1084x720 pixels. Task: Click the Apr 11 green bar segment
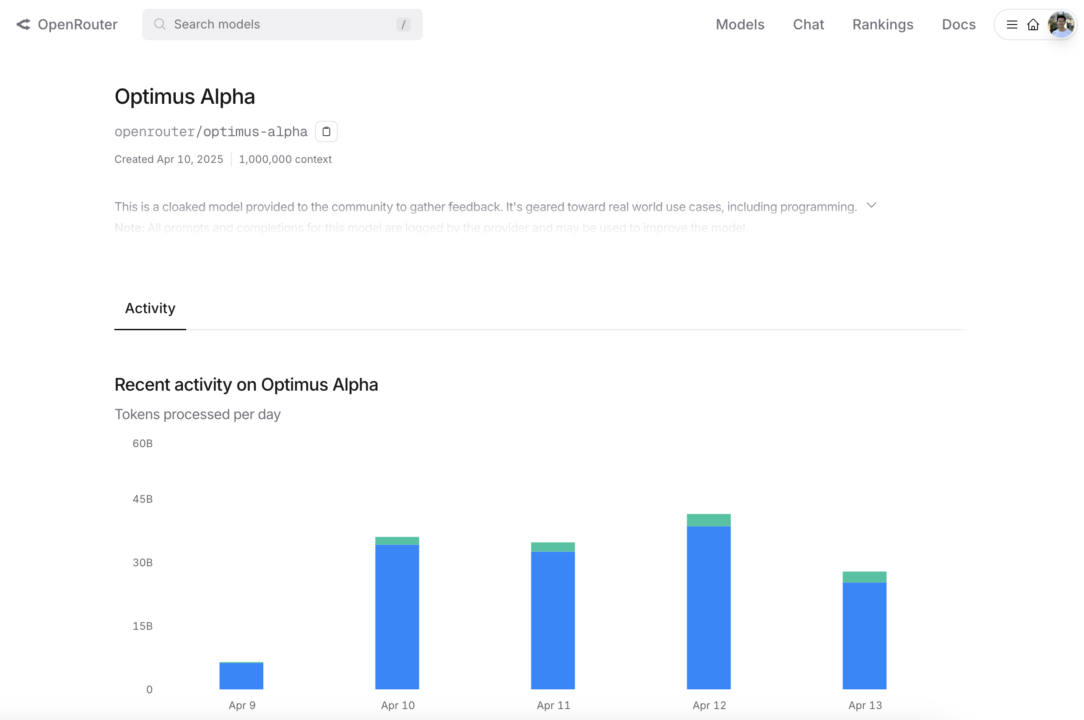(553, 547)
